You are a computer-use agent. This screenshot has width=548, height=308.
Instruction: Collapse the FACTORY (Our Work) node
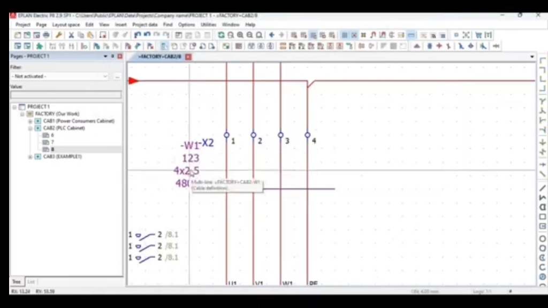coord(22,114)
